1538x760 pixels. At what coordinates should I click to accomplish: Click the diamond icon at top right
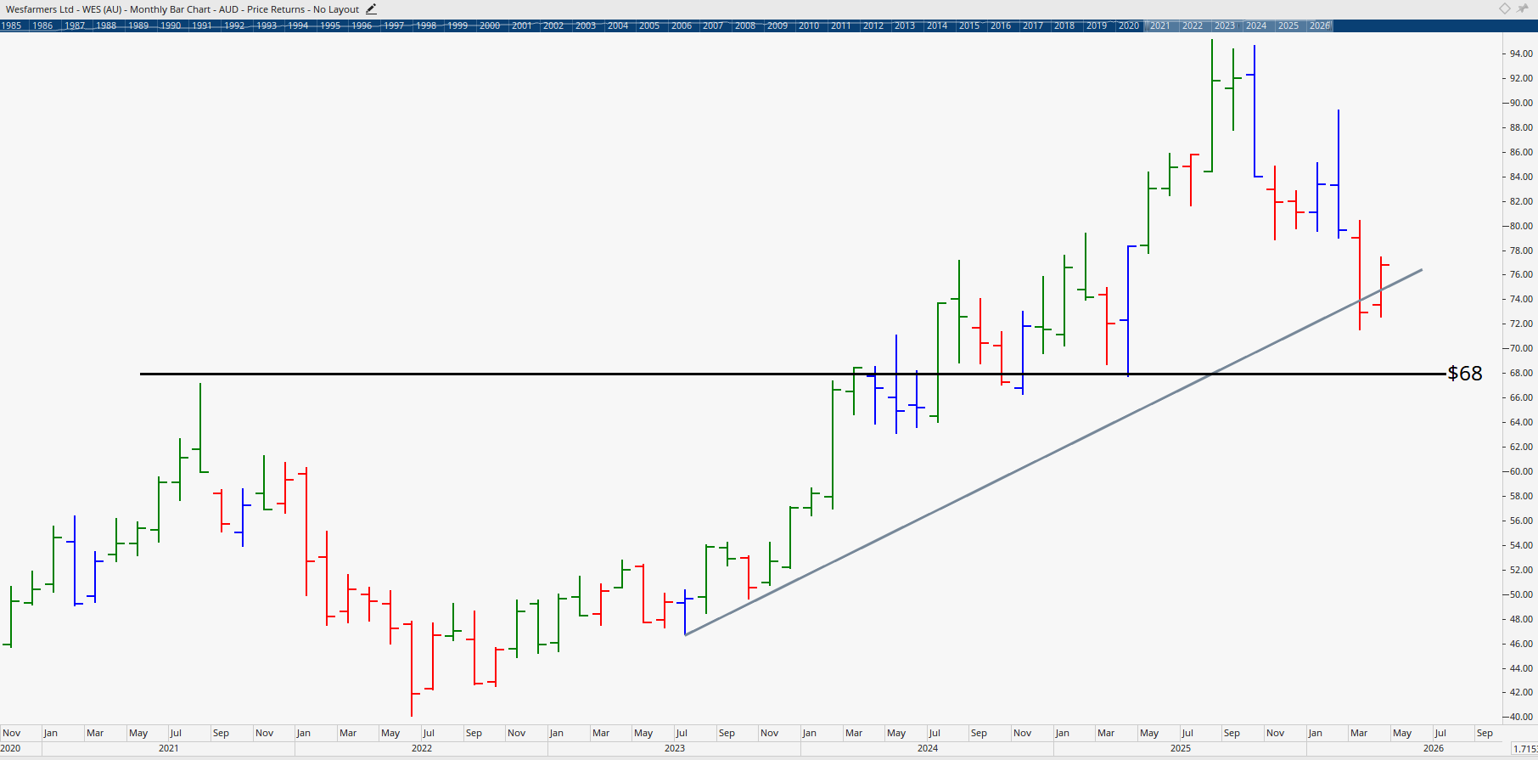click(x=1504, y=8)
